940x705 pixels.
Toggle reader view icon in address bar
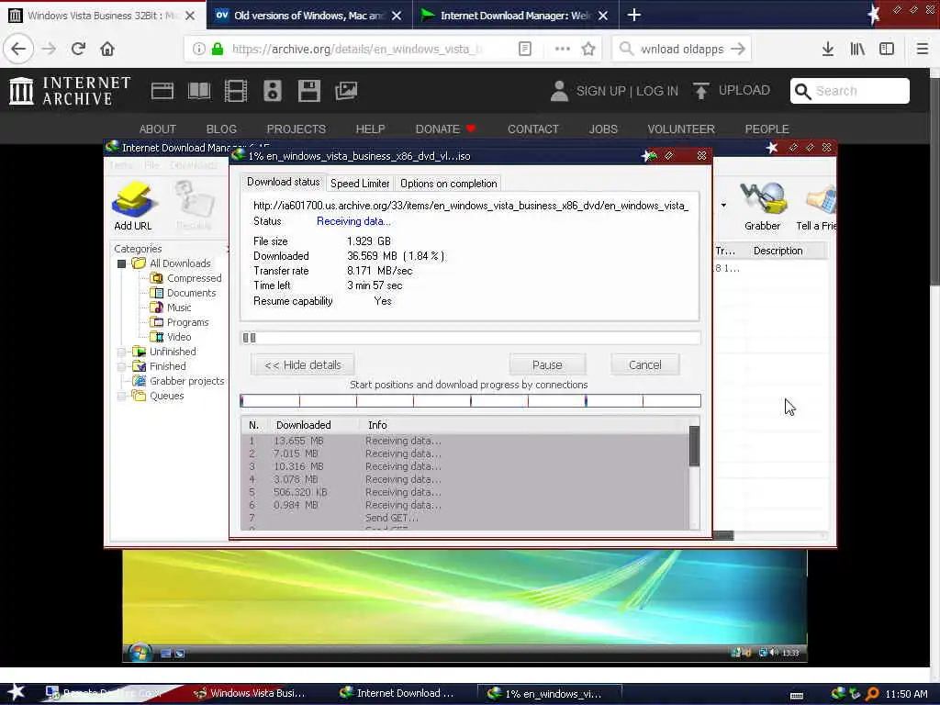click(524, 50)
